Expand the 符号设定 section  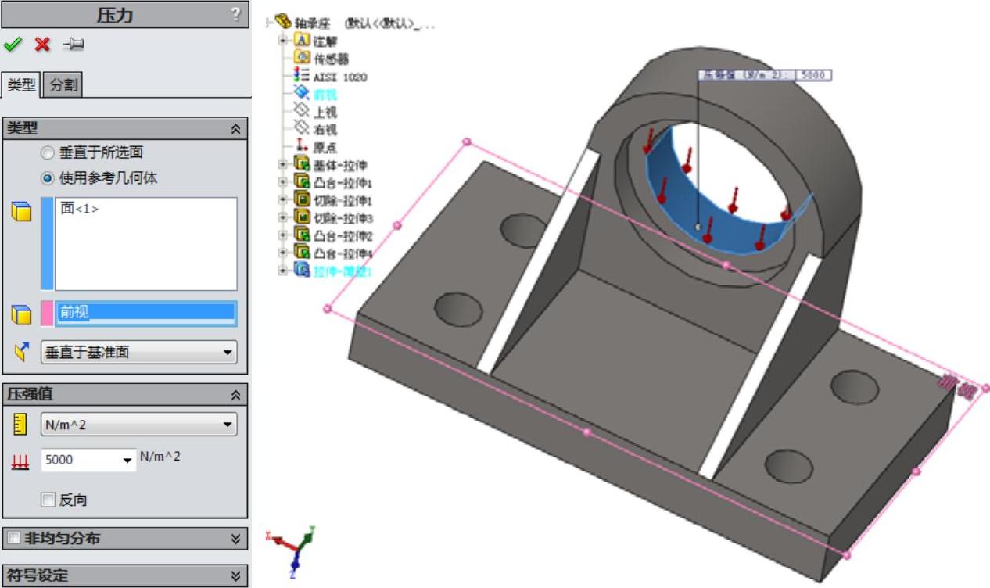coord(235,575)
